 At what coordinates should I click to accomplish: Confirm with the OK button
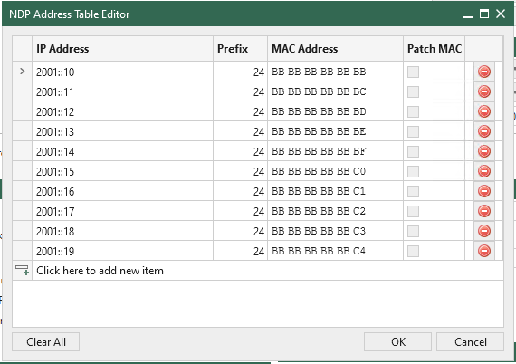click(x=397, y=342)
